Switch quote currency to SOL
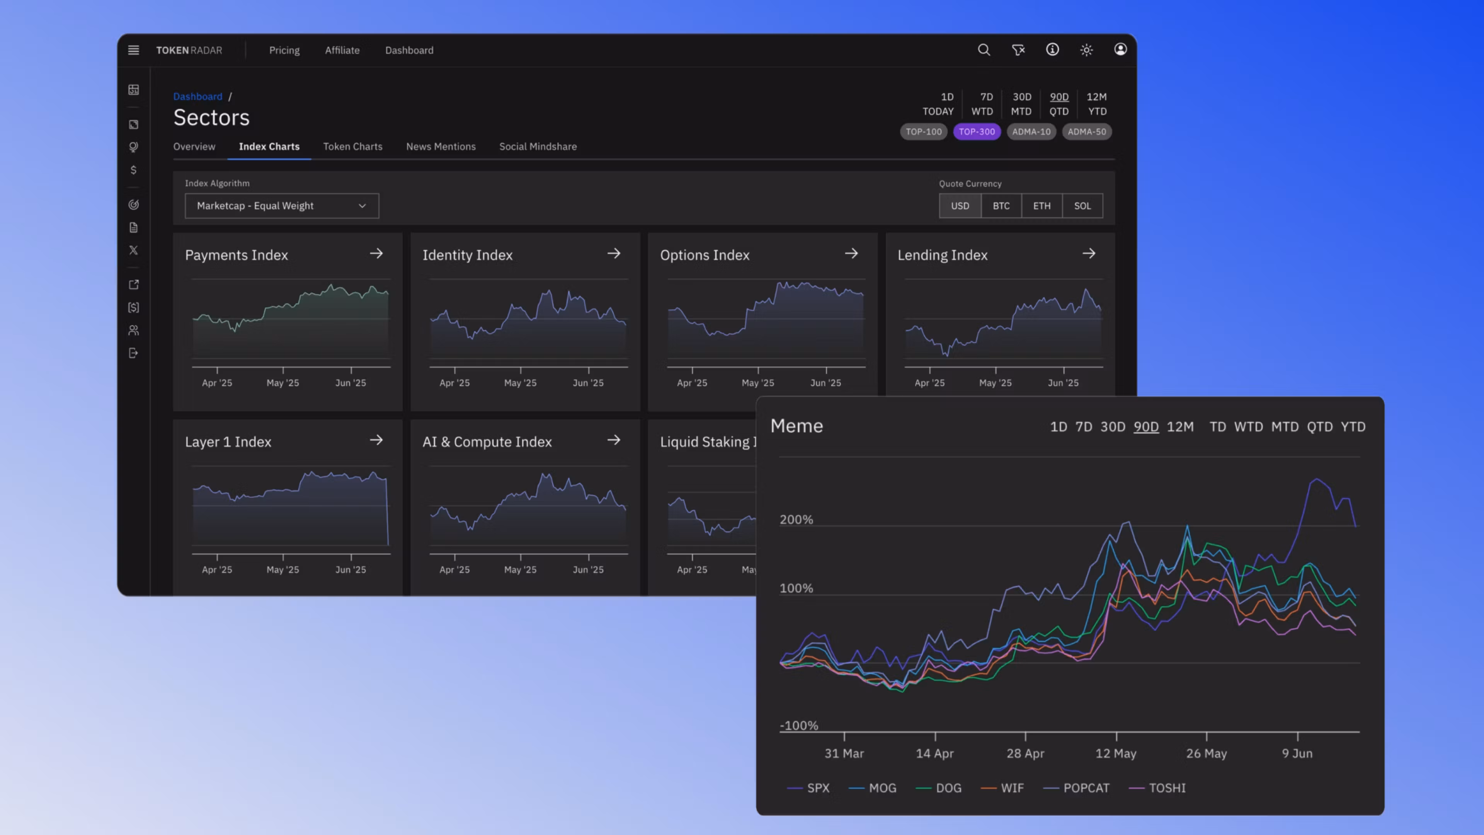The image size is (1484, 835). pos(1082,206)
